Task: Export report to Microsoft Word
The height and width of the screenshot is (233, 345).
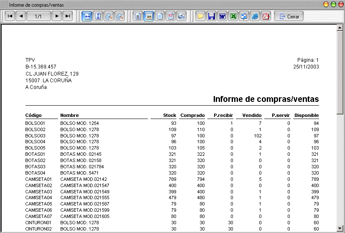Action: pos(222,16)
